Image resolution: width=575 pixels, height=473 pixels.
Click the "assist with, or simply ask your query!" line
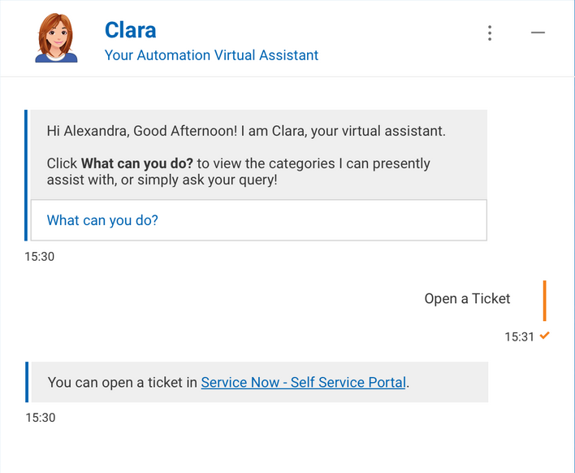(162, 180)
